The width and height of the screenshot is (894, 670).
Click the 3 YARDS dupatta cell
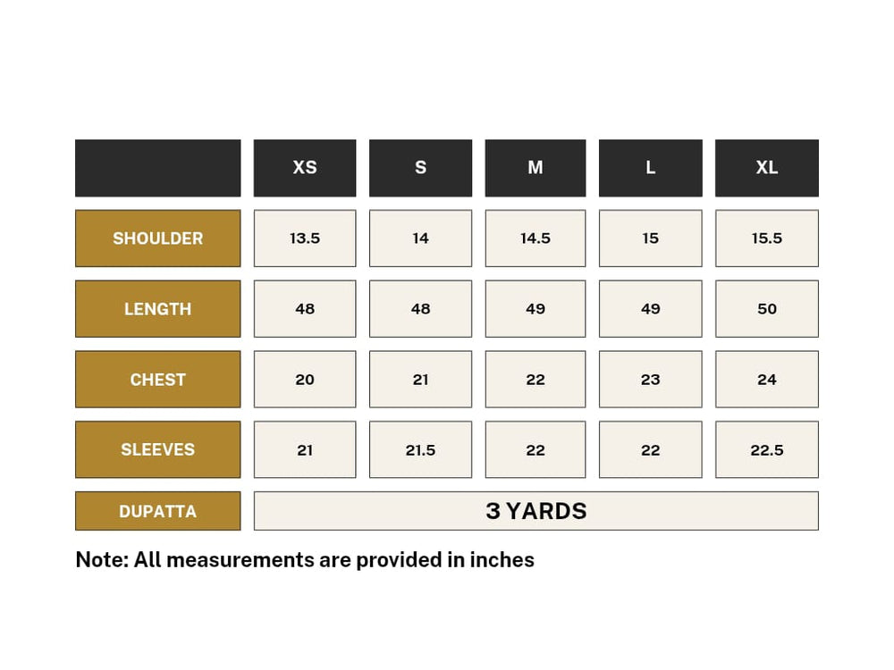(x=536, y=511)
